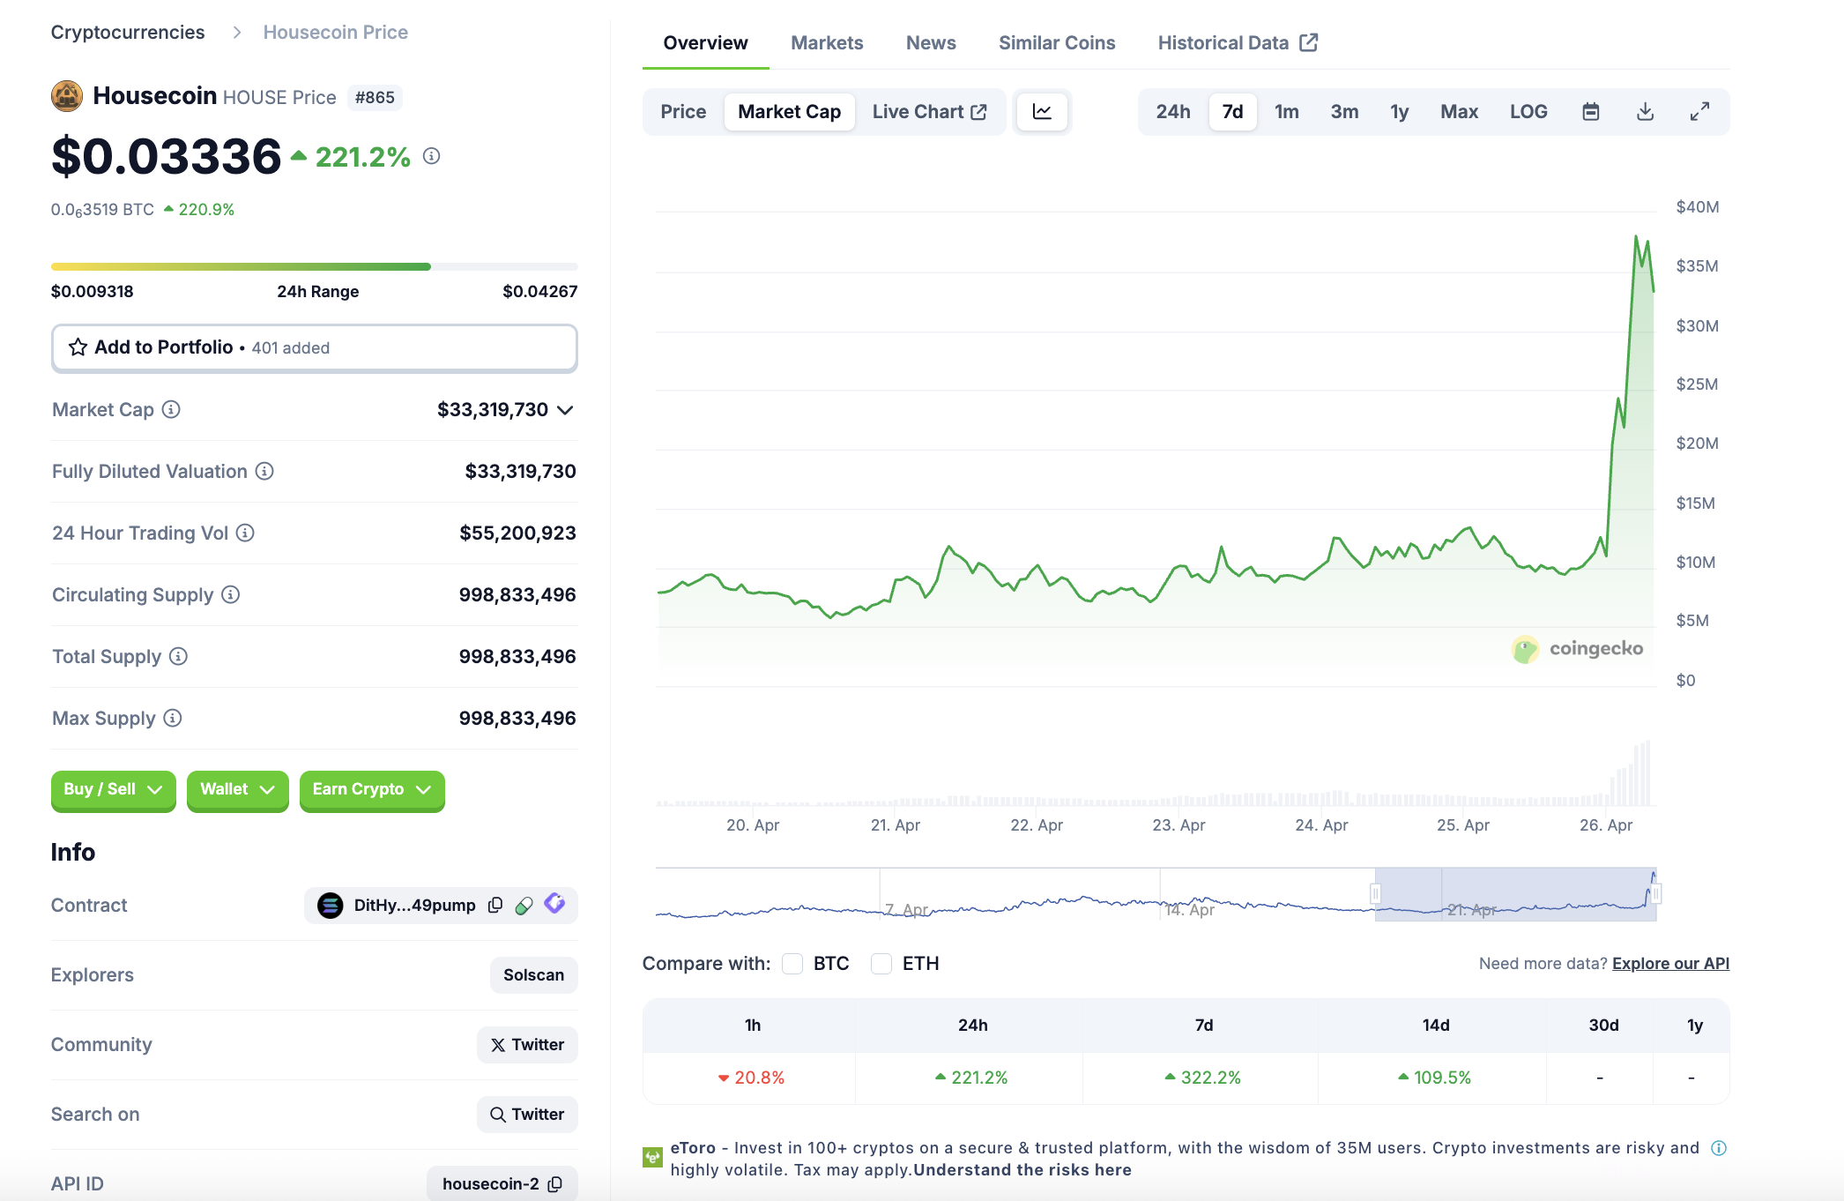Switch to the Similar Coins tab
Viewport: 1844px width, 1201px height.
click(1056, 43)
